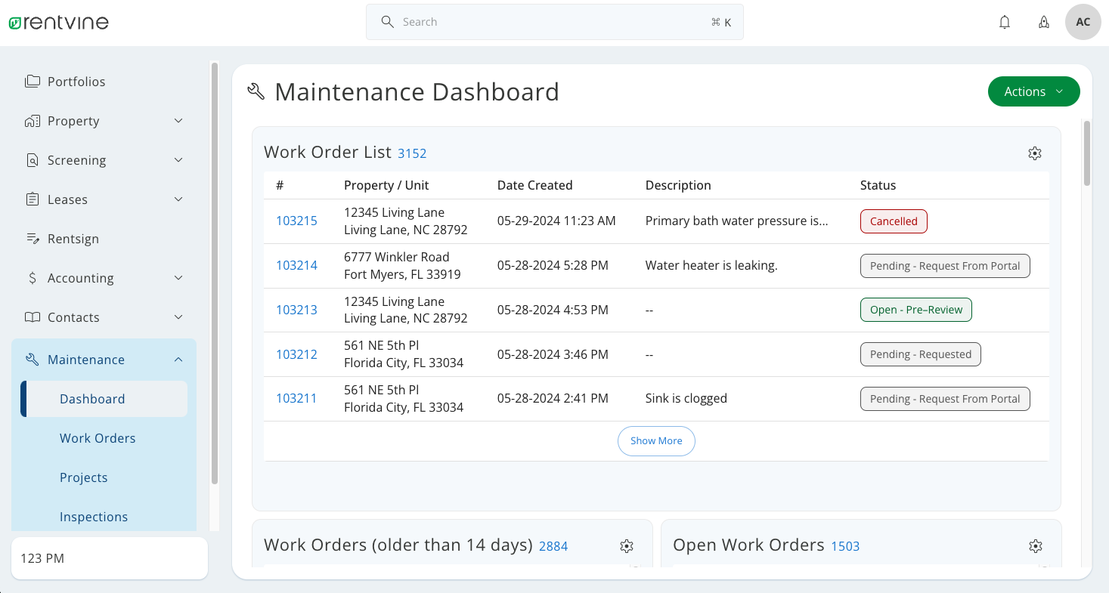Viewport: 1109px width, 593px height.
Task: Click the Leases clipboard icon
Action: [x=32, y=199]
